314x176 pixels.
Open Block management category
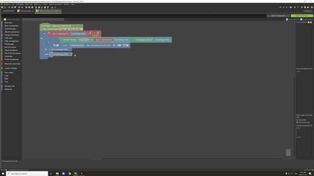click(11, 26)
